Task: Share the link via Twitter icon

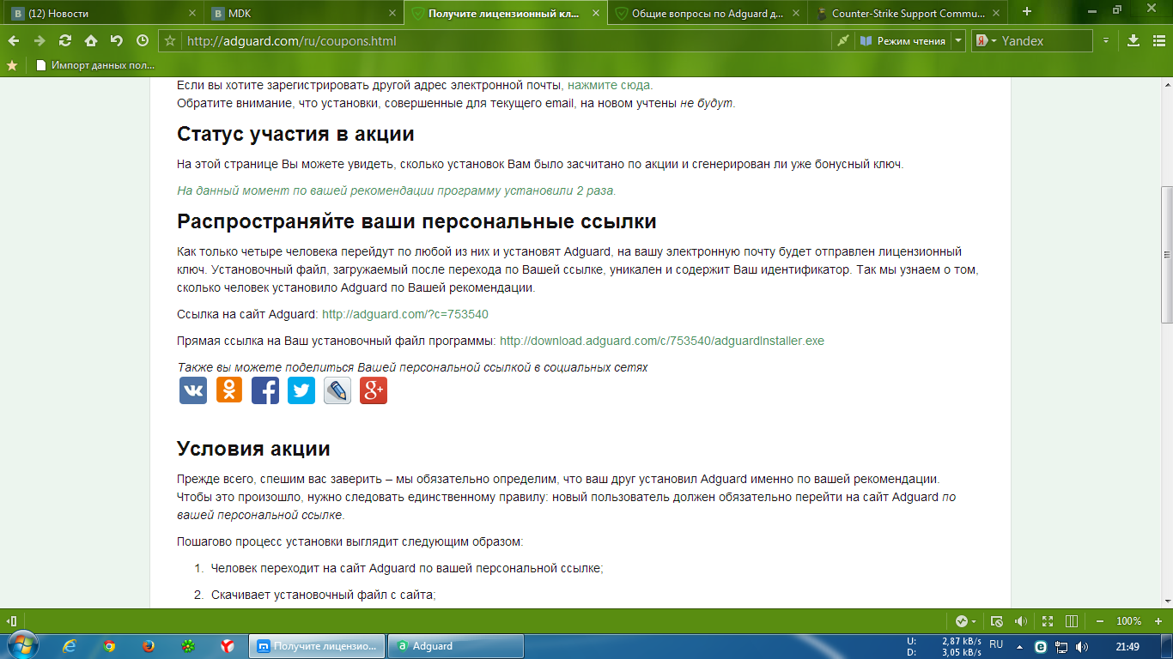Action: (x=301, y=390)
